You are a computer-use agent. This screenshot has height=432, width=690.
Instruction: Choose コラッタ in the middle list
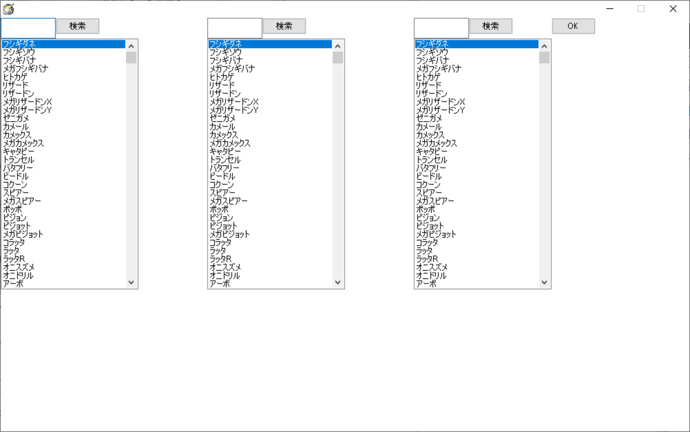click(270, 243)
